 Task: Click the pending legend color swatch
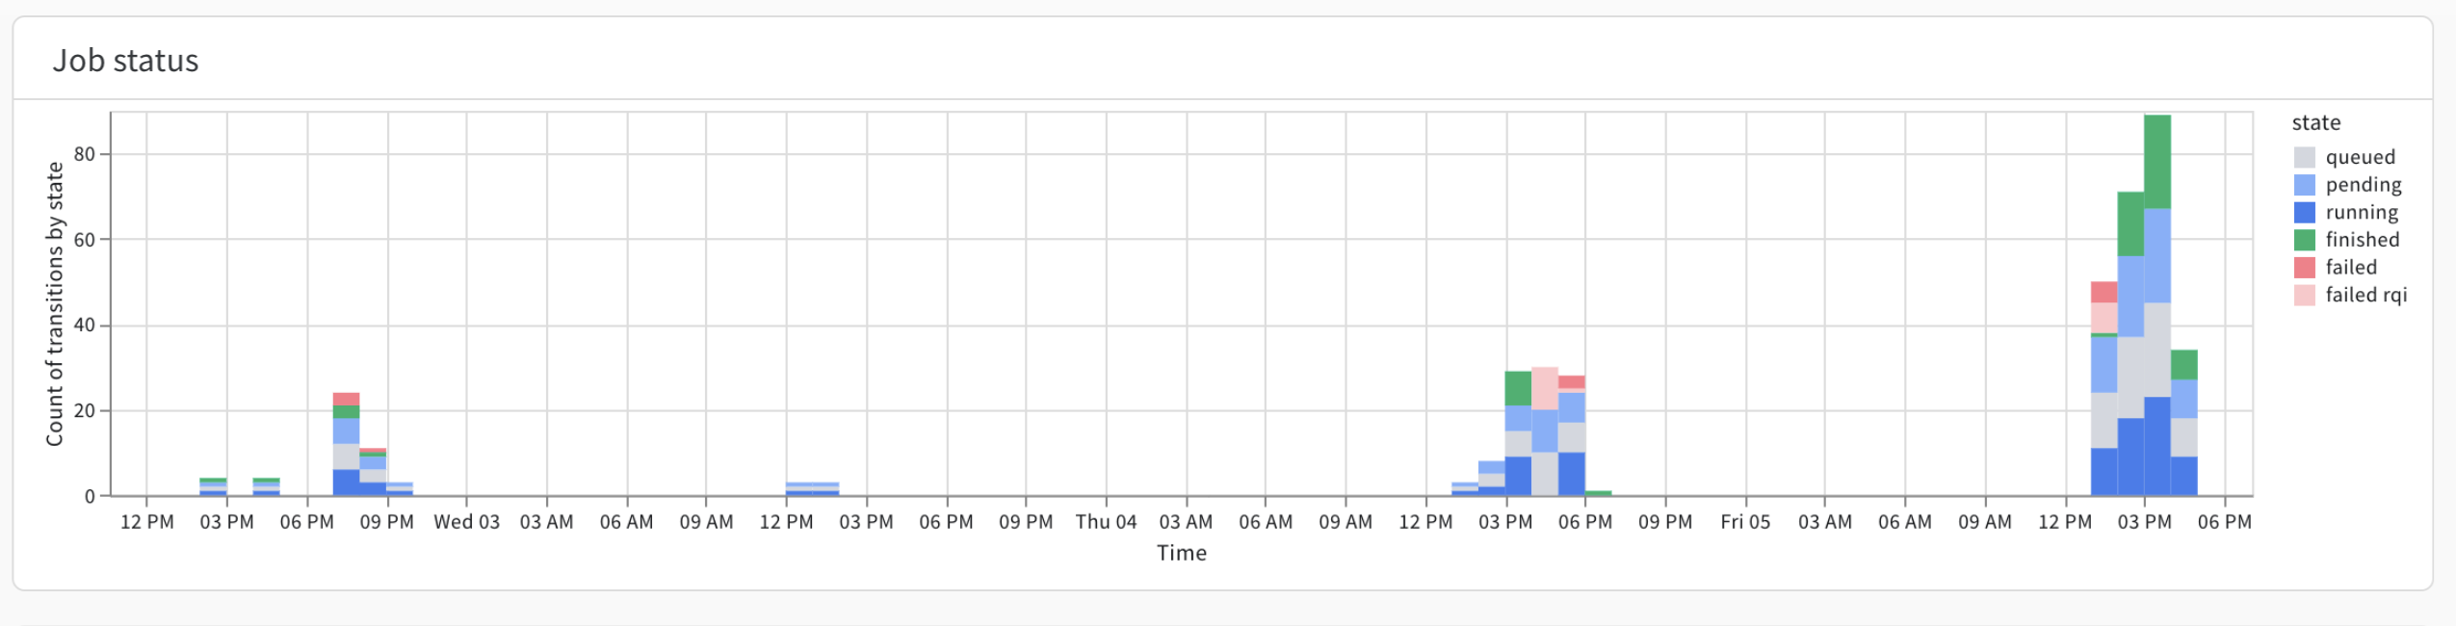tap(2304, 185)
